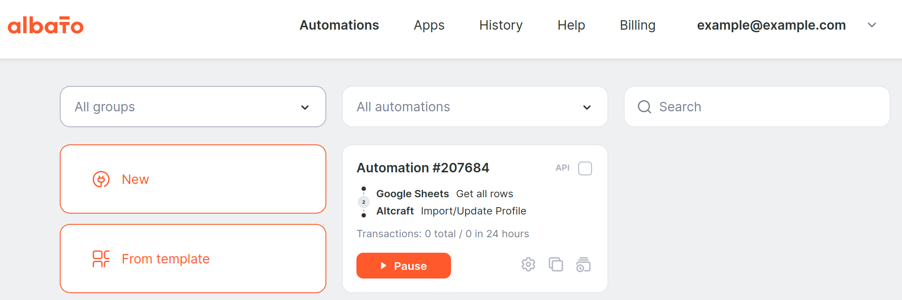Click the API label on the automation card
The width and height of the screenshot is (902, 300).
point(562,168)
